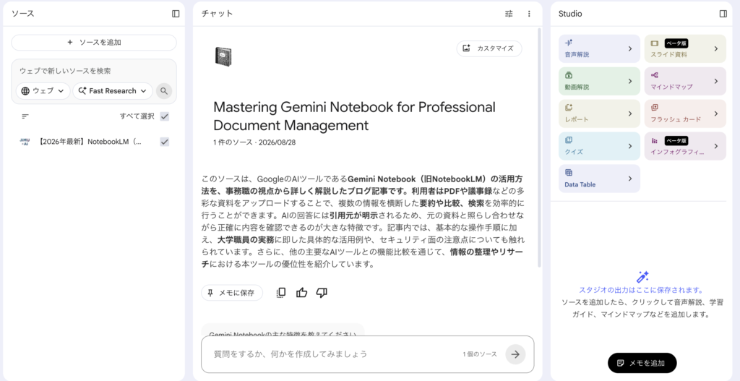Expand the レポート options chevron
740x381 pixels.
(x=630, y=114)
